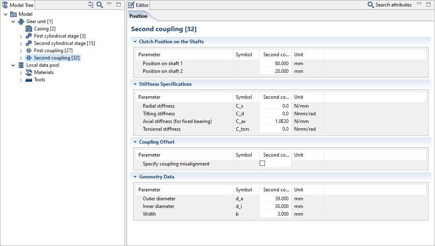Click the Model Tree search magnifier icon
Image resolution: width=435 pixels, height=246 pixels.
(100, 5)
